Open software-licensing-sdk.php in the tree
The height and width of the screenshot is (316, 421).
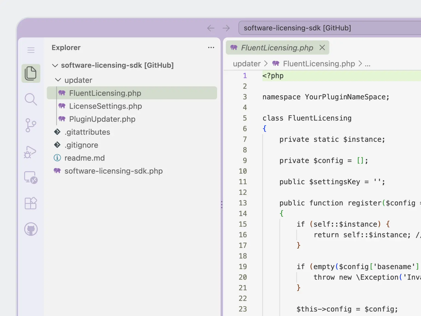(x=132, y=171)
